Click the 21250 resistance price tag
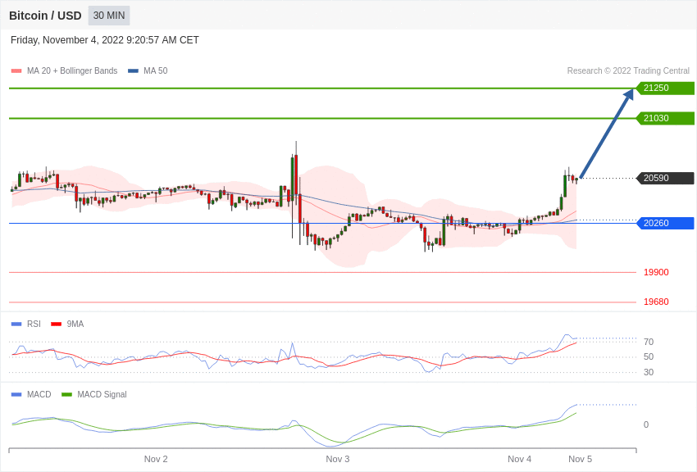This screenshot has width=697, height=472. pyautogui.click(x=666, y=88)
